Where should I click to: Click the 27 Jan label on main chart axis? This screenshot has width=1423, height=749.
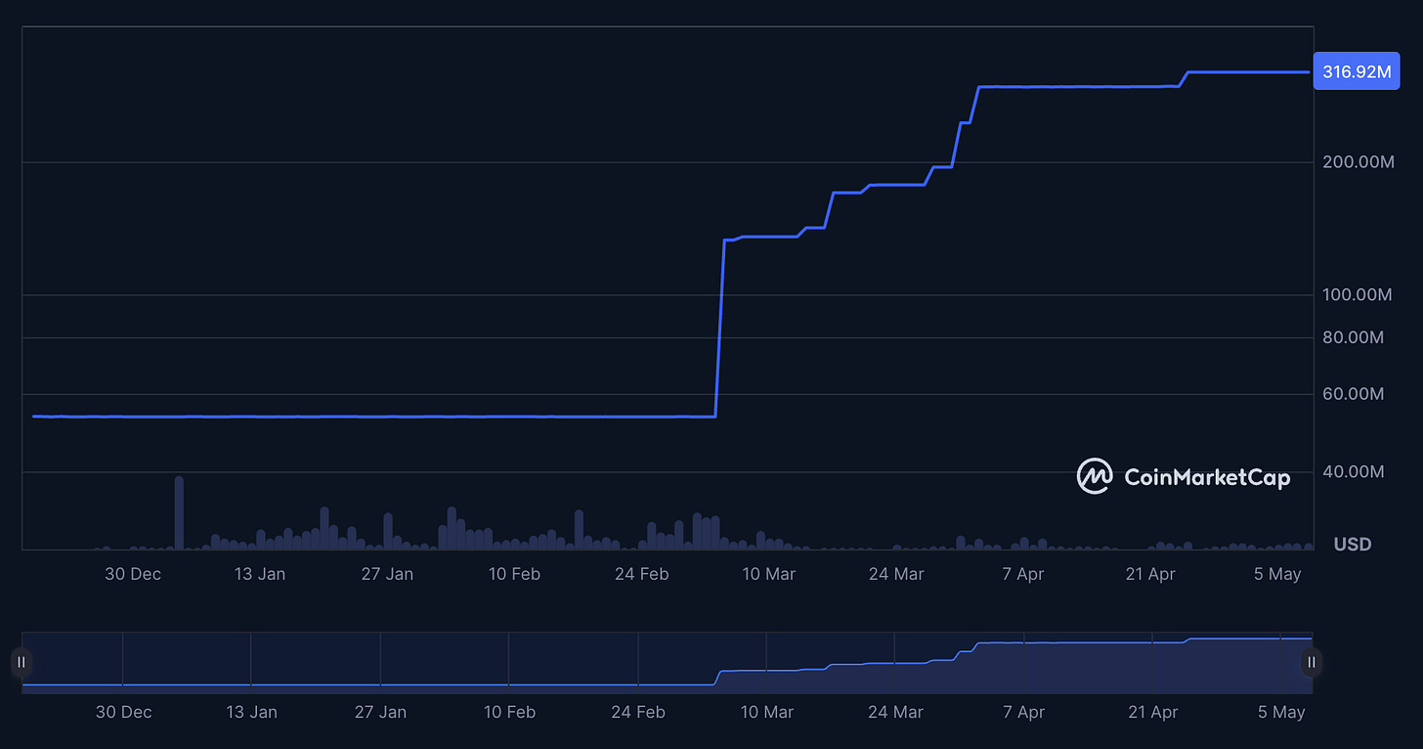coord(387,574)
